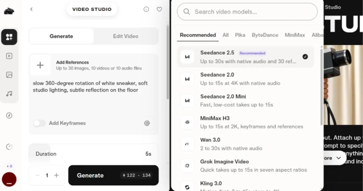Screen dimensions: 363x191
Task: Click 'Fast, low-cost takes up to 15s'
Action: pyautogui.click(x=236, y=105)
